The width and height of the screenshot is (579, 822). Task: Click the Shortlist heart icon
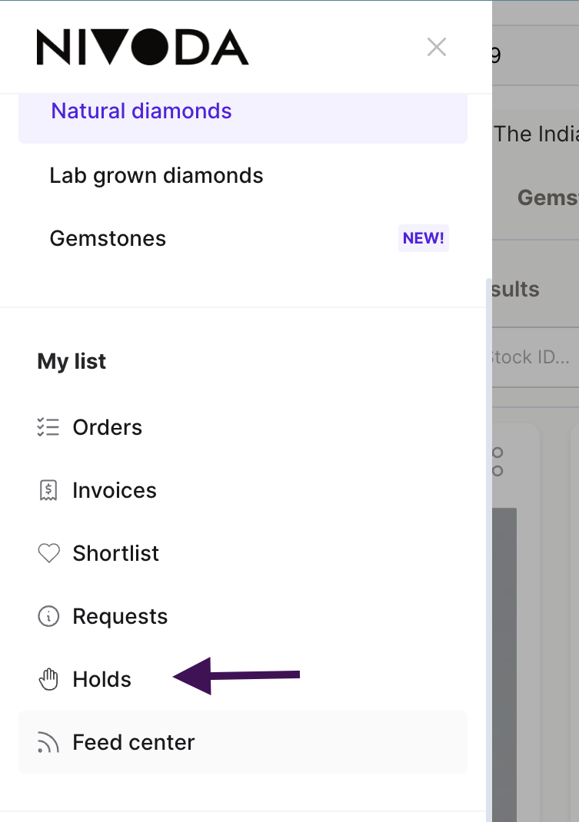coord(48,553)
